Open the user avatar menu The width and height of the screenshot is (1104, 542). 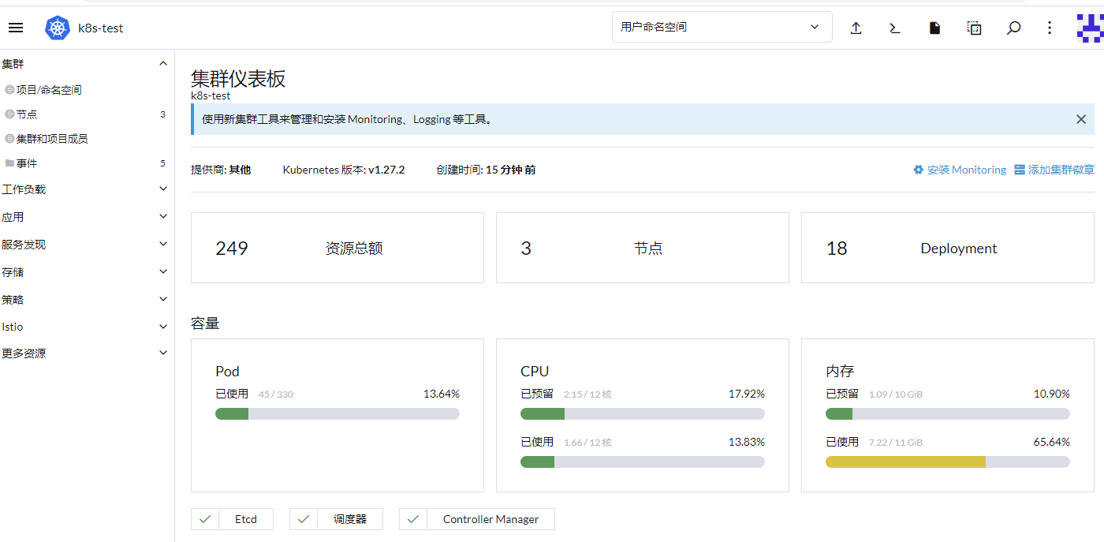tap(1091, 28)
